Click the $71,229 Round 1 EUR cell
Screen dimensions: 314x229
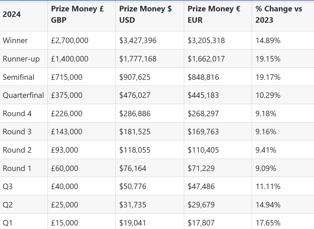(201, 168)
